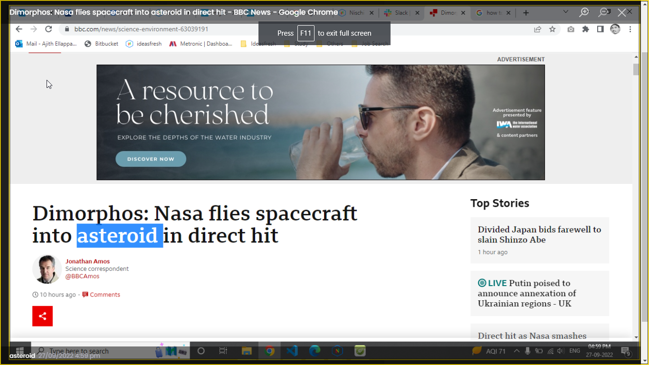Switch to the 'how to' Google tab
Image resolution: width=649 pixels, height=365 pixels.
coord(494,13)
